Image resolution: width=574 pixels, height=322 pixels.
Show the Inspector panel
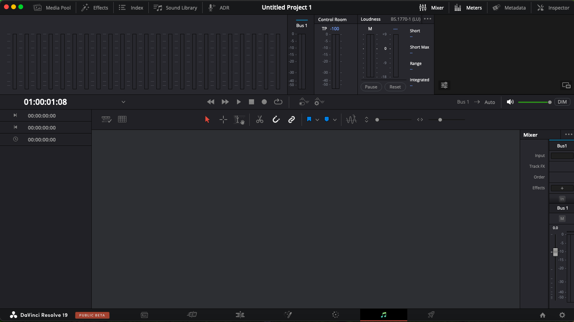click(553, 8)
